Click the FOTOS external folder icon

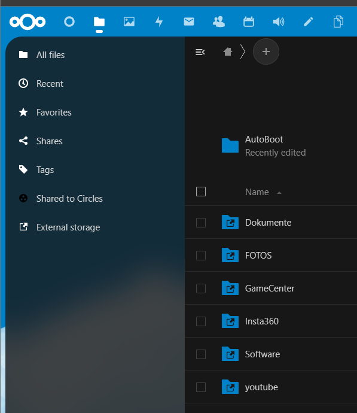(x=230, y=255)
